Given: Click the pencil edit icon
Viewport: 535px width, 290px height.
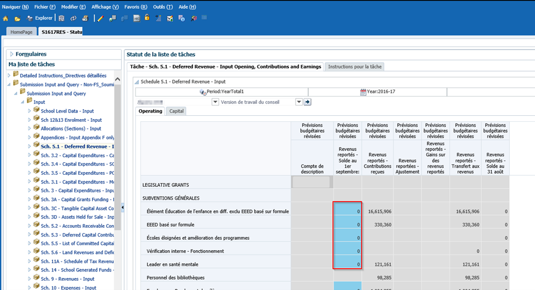Looking at the screenshot, I should pos(100,18).
